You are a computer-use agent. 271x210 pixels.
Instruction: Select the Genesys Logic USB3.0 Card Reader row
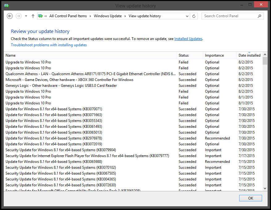tap(133, 86)
